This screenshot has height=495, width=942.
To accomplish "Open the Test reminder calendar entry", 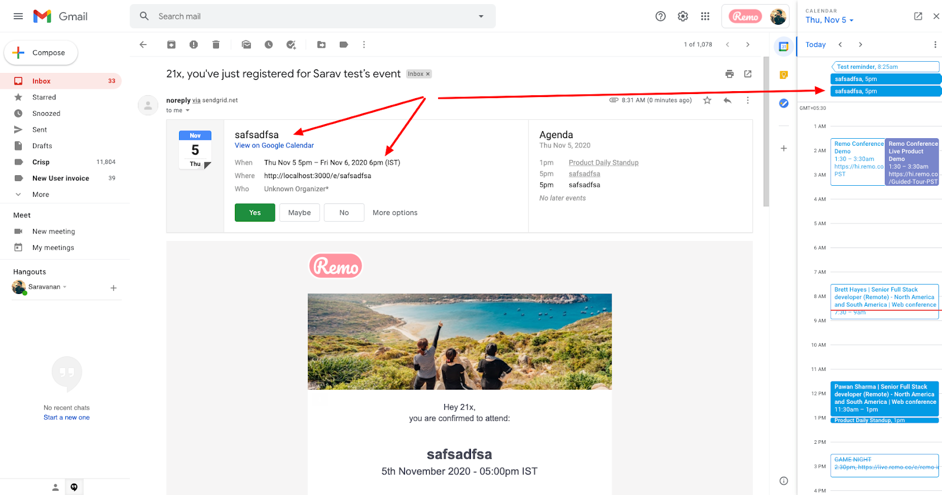I will tap(885, 67).
